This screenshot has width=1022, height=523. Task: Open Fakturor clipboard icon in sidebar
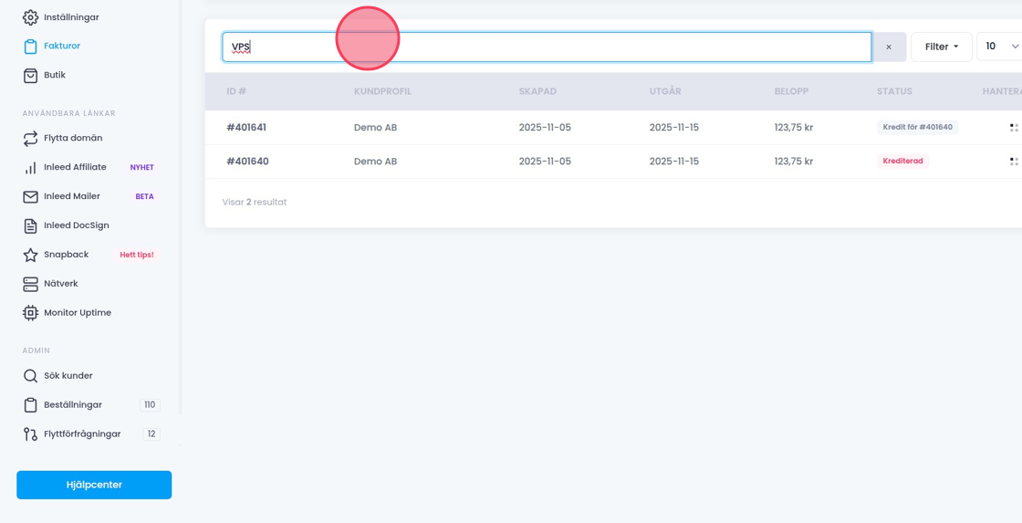(x=30, y=47)
